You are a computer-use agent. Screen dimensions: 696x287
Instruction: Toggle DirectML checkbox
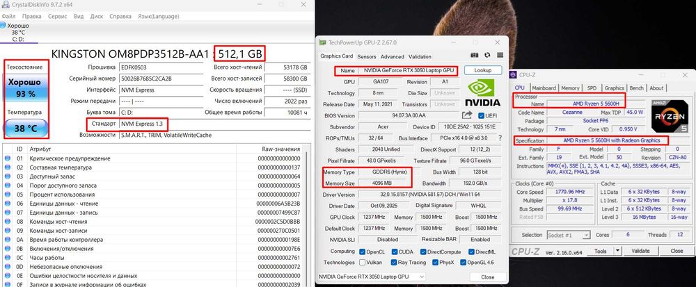470,252
